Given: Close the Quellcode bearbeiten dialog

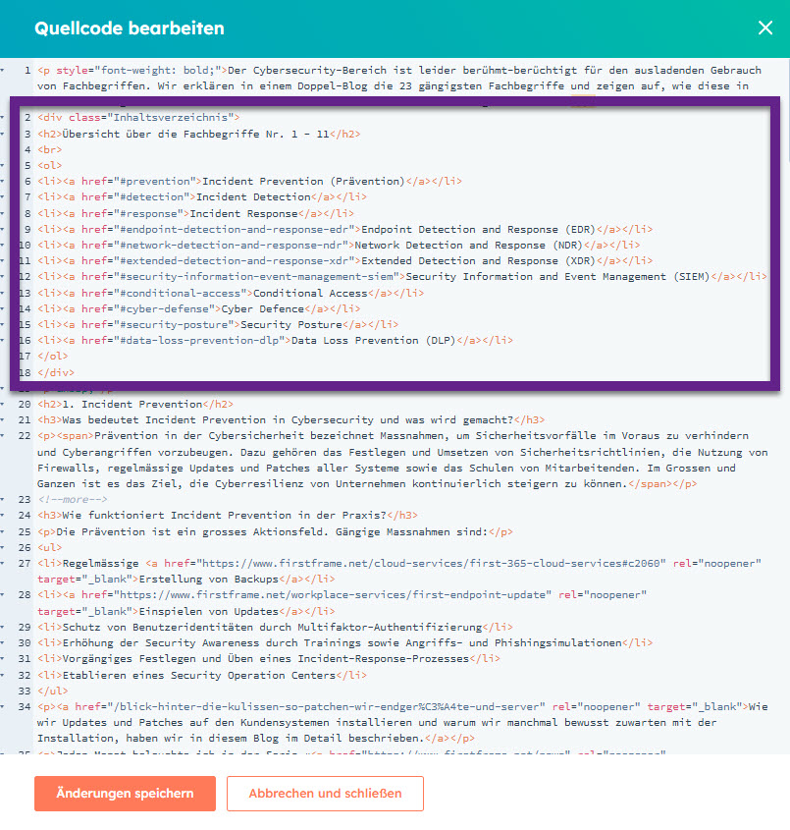Looking at the screenshot, I should (764, 28).
